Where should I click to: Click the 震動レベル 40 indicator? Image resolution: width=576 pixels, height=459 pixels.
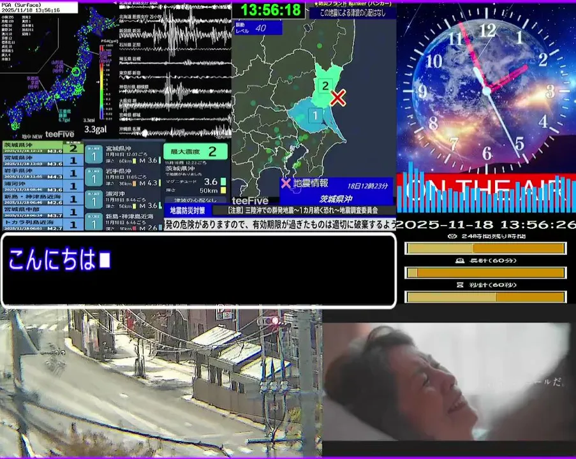pyautogui.click(x=258, y=28)
